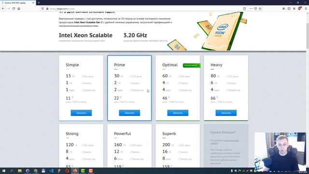309x174 pixels.
Task: Open orange Camtasia recorder icon in taskbar
Action: click(91, 171)
